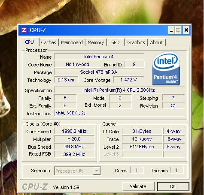Click the Stepping value '7'
The image size is (204, 195).
point(174,98)
